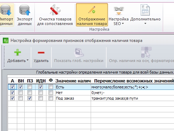The image size is (174, 131).
Task: Launch goods cleanup Swiss-knife icon
Action: tap(55, 10)
